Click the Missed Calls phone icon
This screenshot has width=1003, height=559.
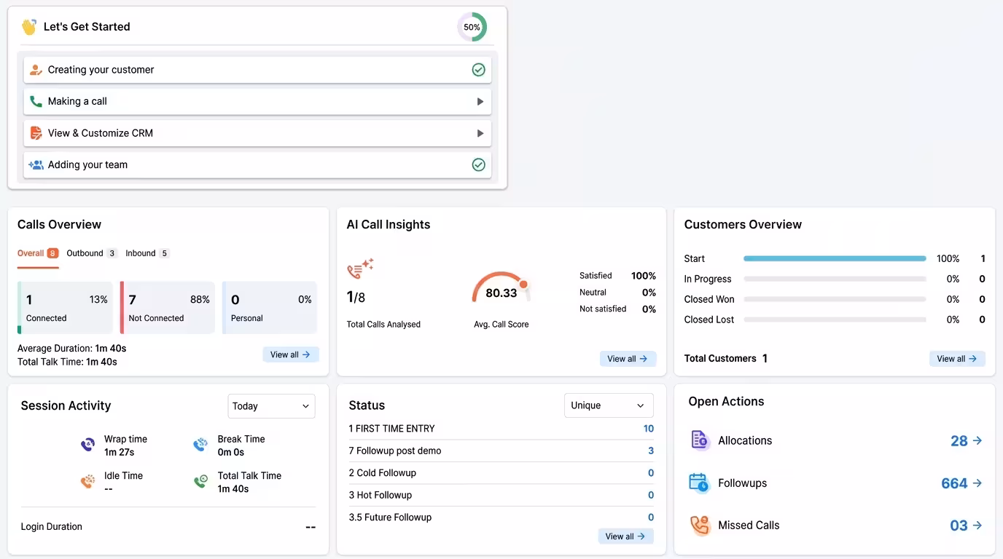tap(700, 526)
